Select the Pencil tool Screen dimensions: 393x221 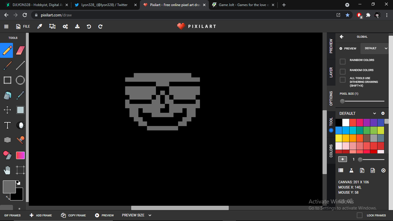(7, 50)
